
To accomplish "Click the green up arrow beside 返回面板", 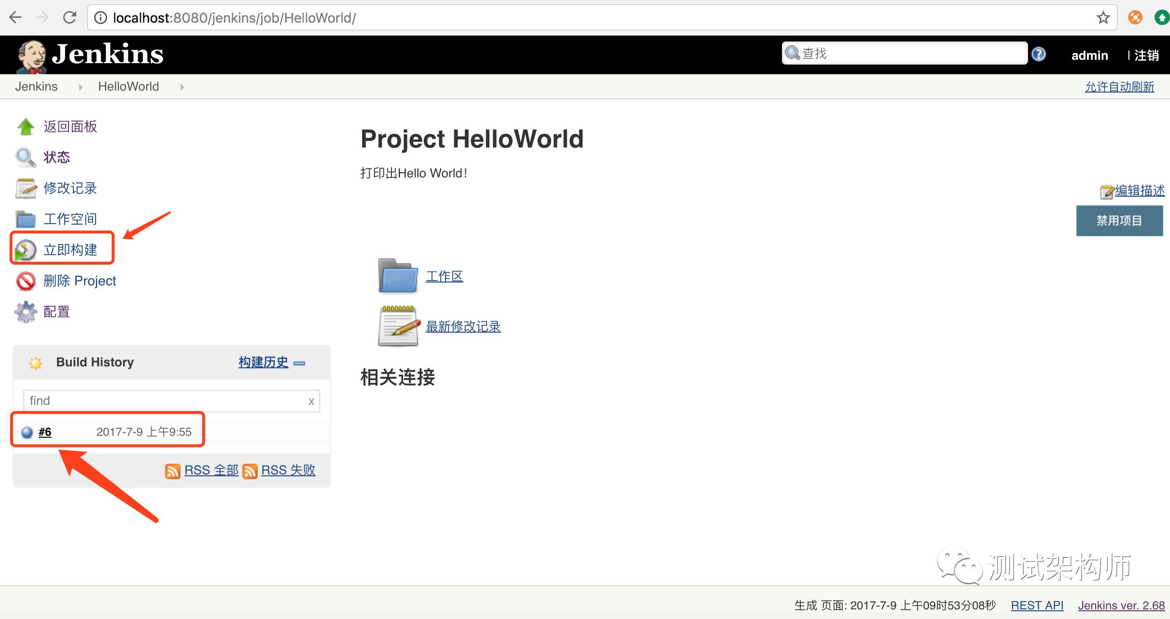I will point(26,127).
